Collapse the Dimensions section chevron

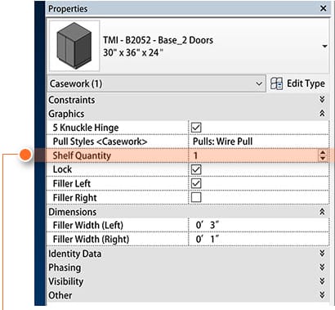click(322, 212)
